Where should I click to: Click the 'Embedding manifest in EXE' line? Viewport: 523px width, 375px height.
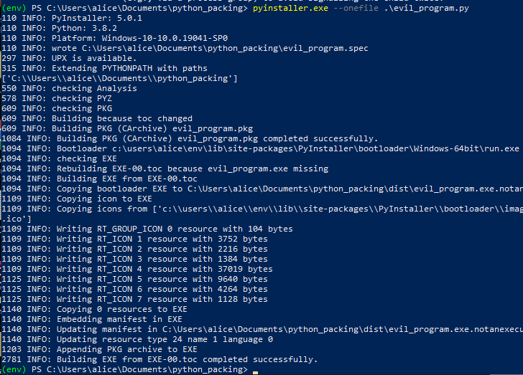(x=92, y=319)
